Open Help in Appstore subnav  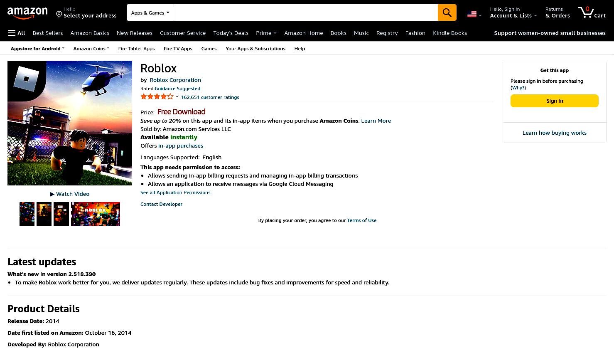point(300,49)
